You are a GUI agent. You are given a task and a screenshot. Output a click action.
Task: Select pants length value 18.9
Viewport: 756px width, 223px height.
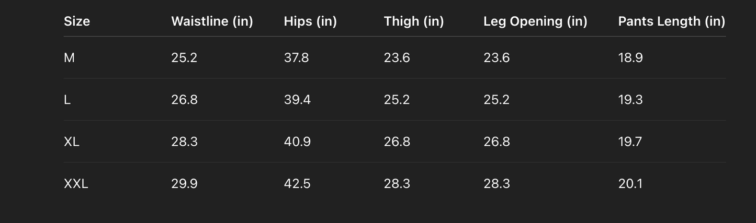coord(630,57)
